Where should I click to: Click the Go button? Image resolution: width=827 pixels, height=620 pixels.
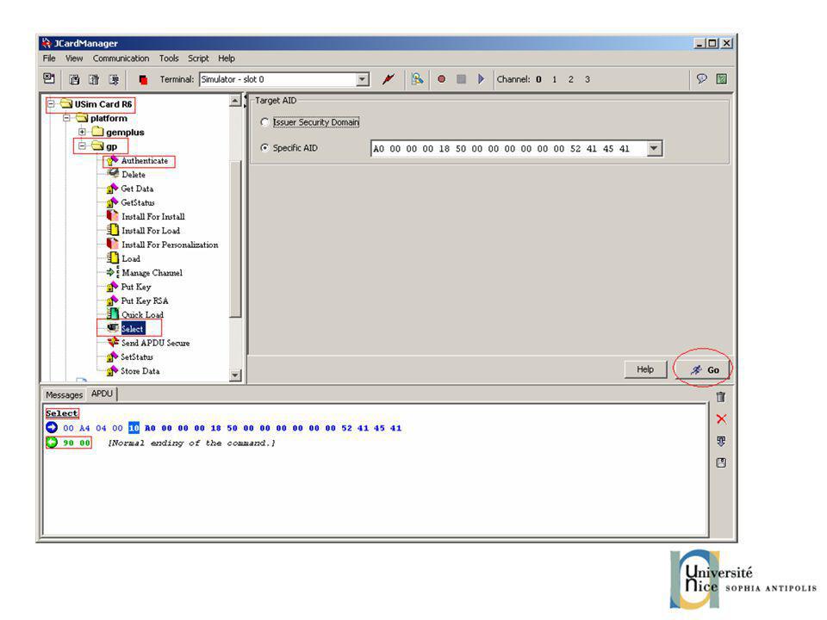[704, 369]
